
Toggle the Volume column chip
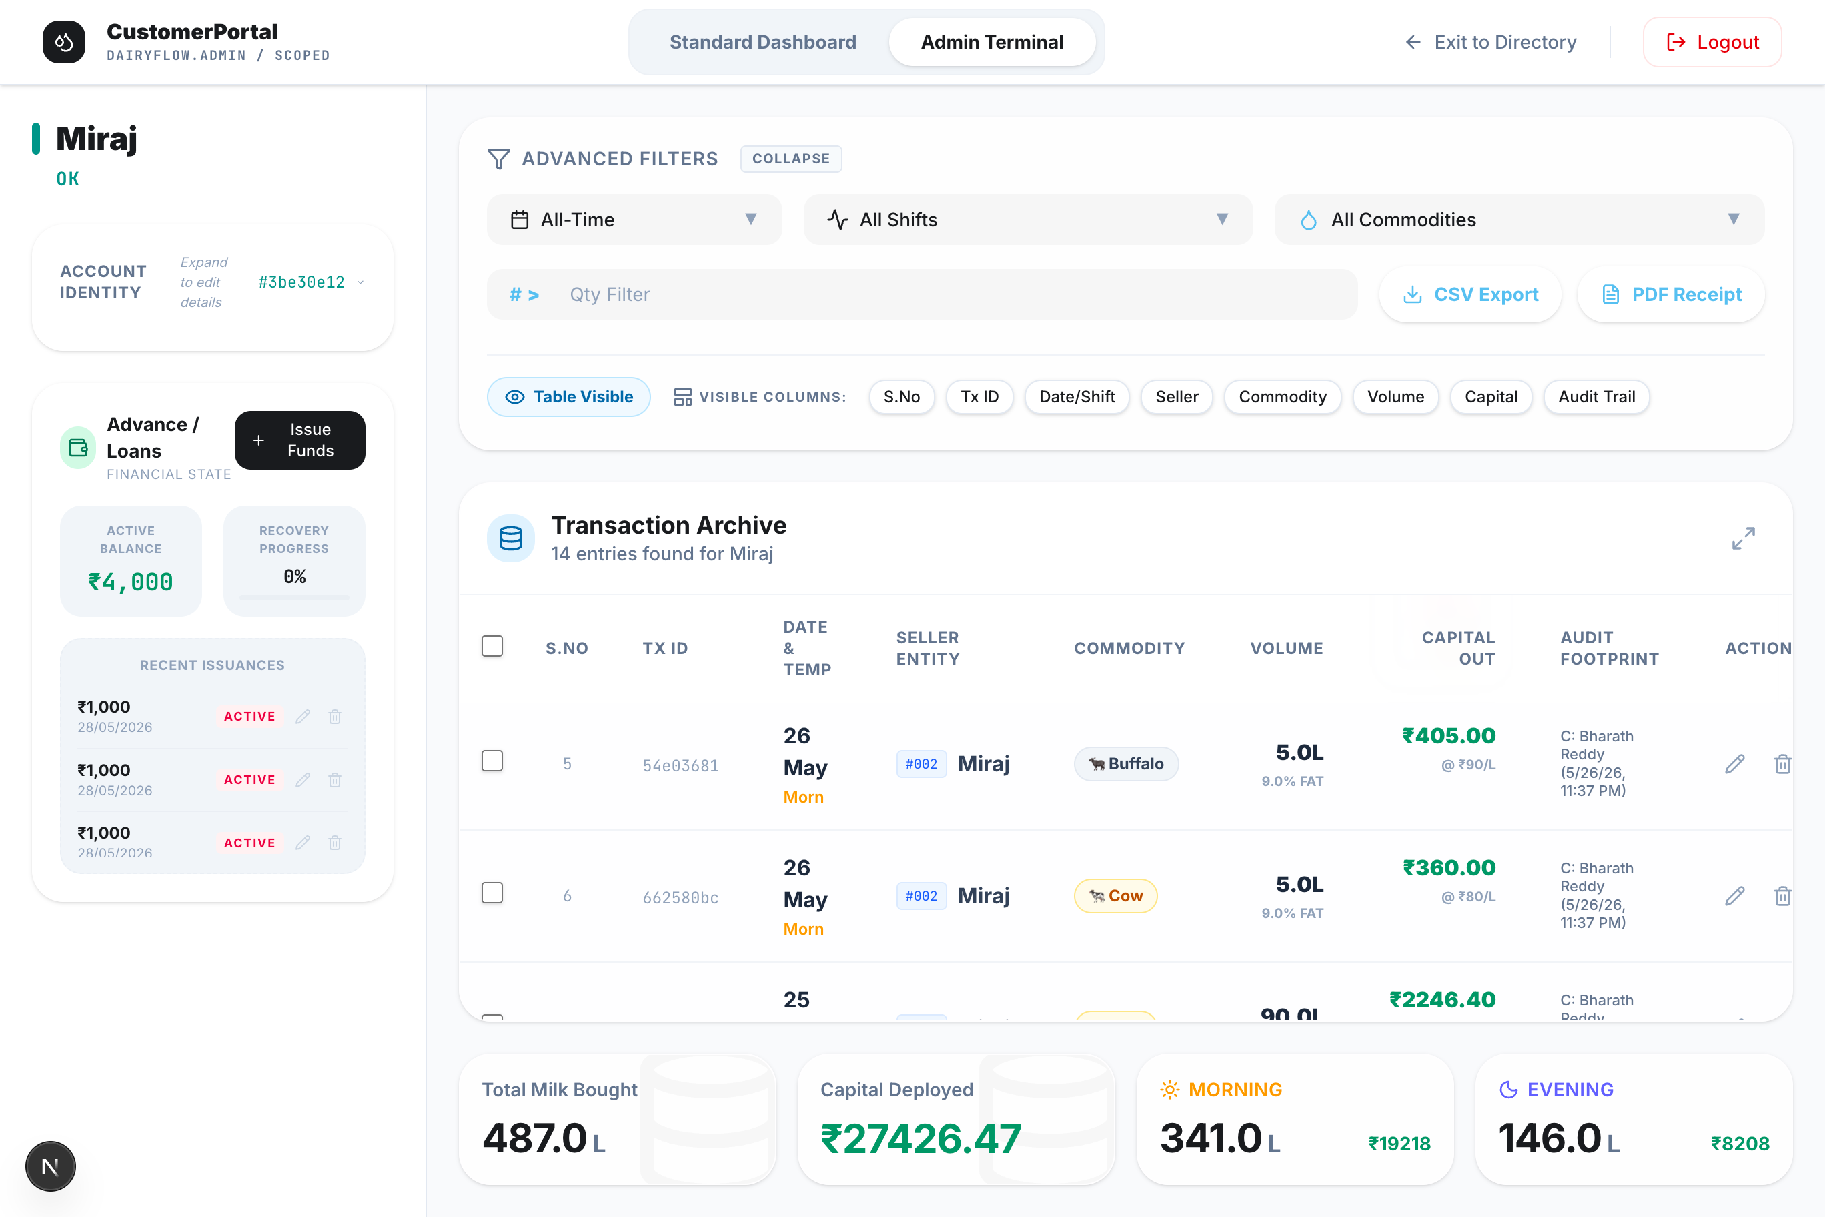[x=1396, y=396]
